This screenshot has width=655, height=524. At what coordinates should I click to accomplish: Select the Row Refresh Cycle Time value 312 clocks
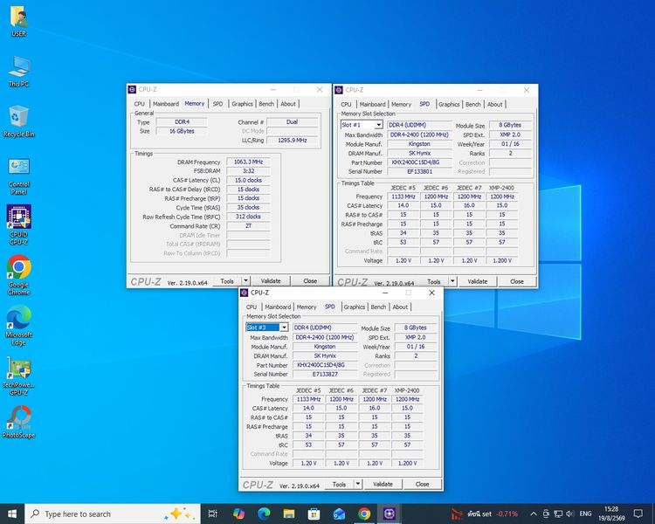pos(248,217)
